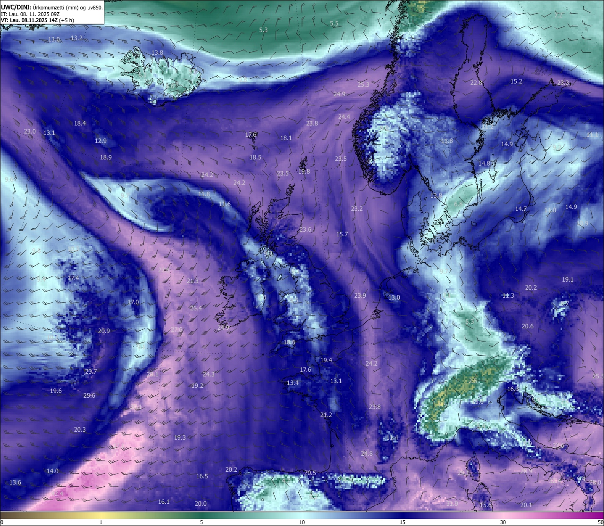604x526 pixels.
Task: Click the '15' tick on the color scale
Action: [x=403, y=522]
